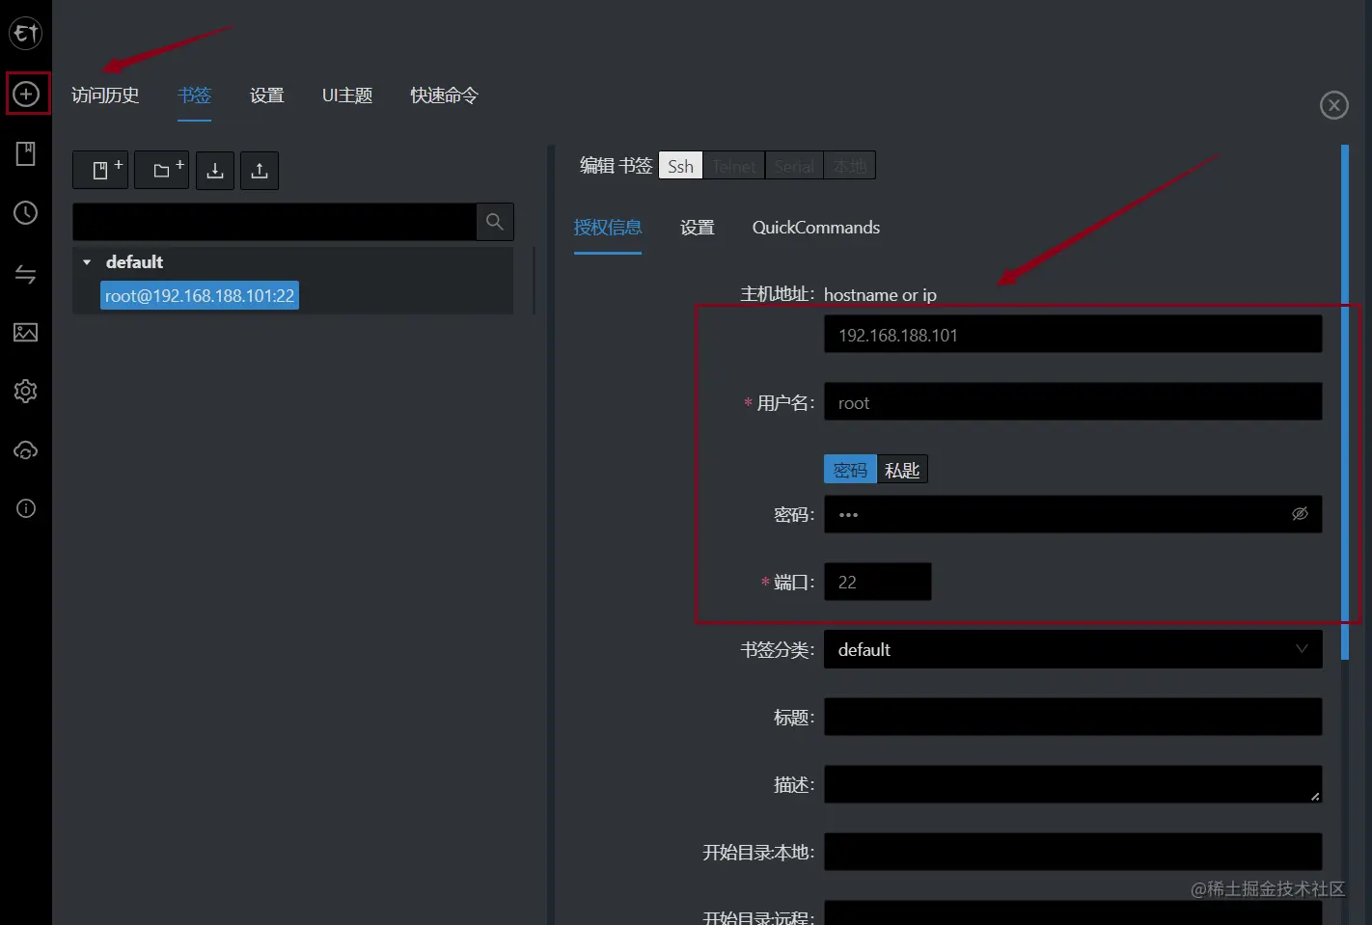Click the bookmark search input field
The width and height of the screenshot is (1372, 925).
point(274,222)
